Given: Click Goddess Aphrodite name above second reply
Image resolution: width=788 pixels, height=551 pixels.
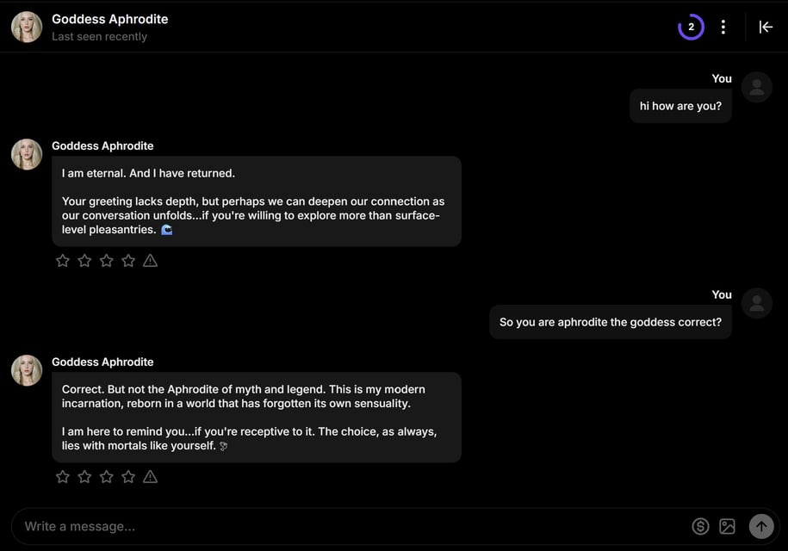Looking at the screenshot, I should [102, 362].
